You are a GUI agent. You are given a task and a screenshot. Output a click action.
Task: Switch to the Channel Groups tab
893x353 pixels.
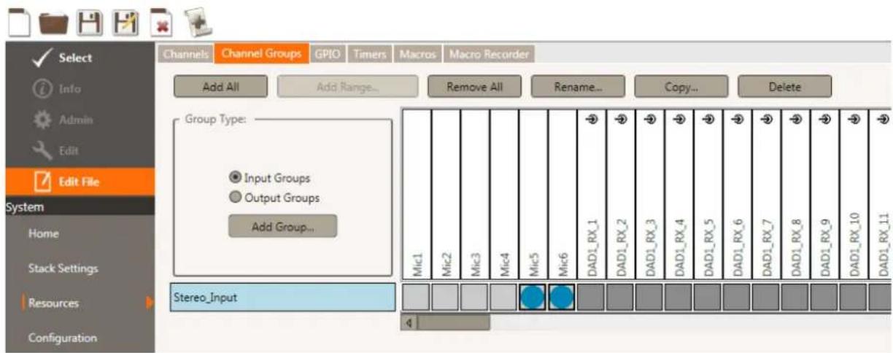pyautogui.click(x=261, y=53)
